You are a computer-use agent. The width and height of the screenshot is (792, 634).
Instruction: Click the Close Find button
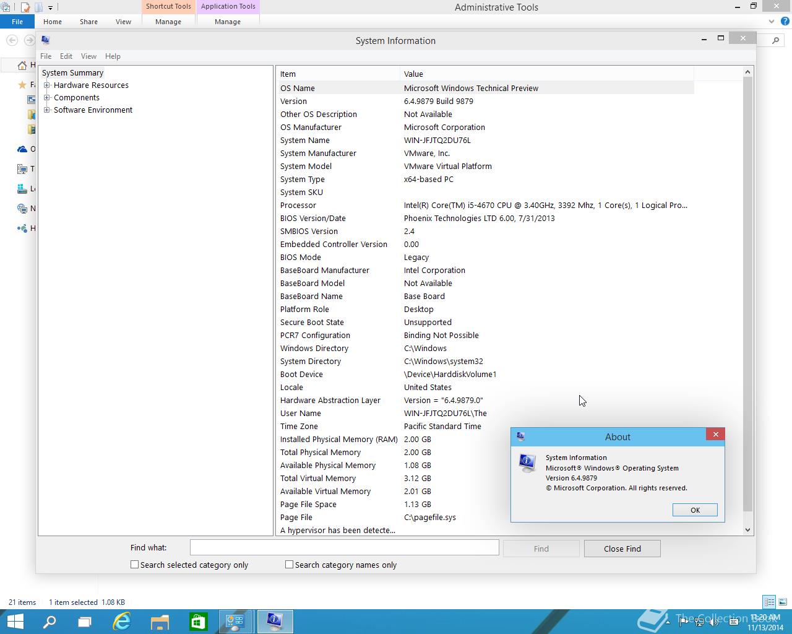(x=622, y=549)
